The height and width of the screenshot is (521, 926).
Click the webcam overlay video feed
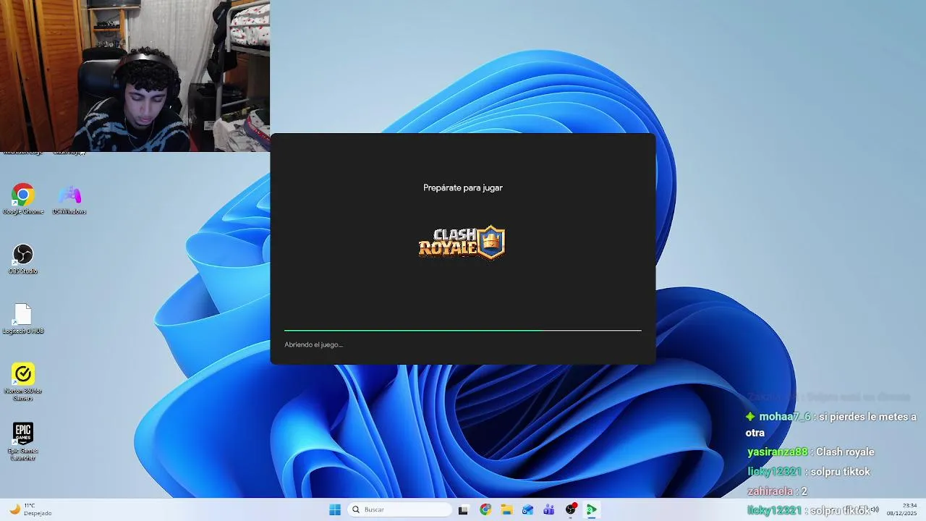135,75
